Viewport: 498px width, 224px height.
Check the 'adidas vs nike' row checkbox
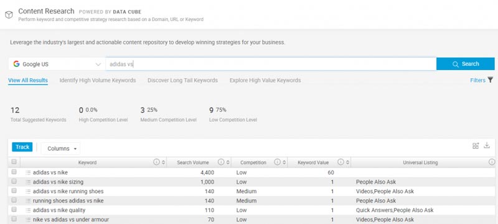click(x=14, y=172)
